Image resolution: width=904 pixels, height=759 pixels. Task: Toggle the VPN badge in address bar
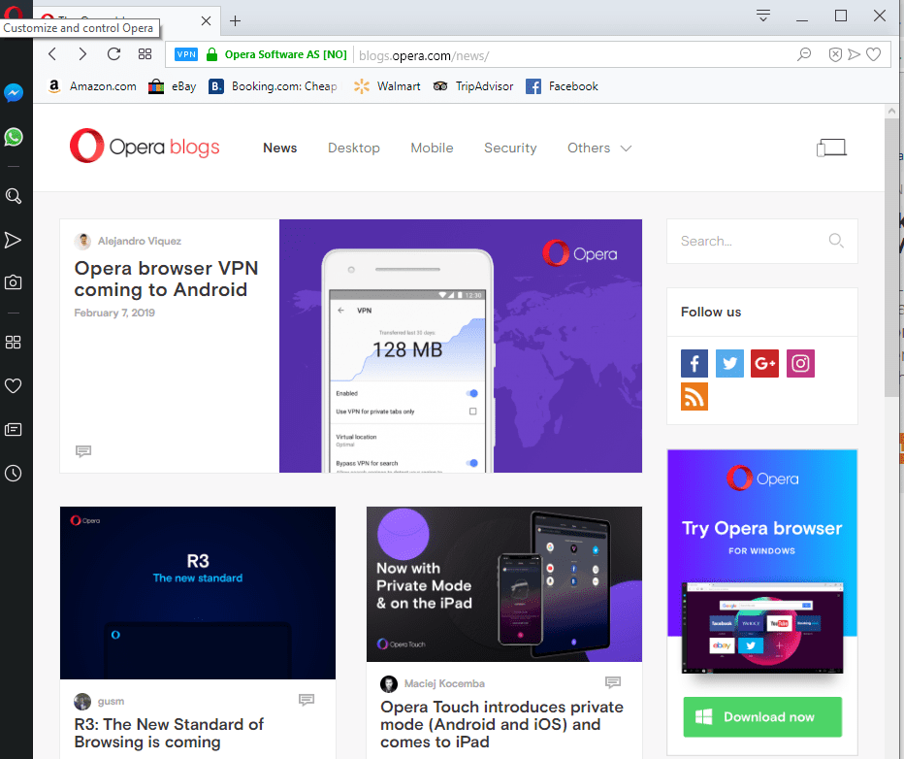[x=186, y=54]
